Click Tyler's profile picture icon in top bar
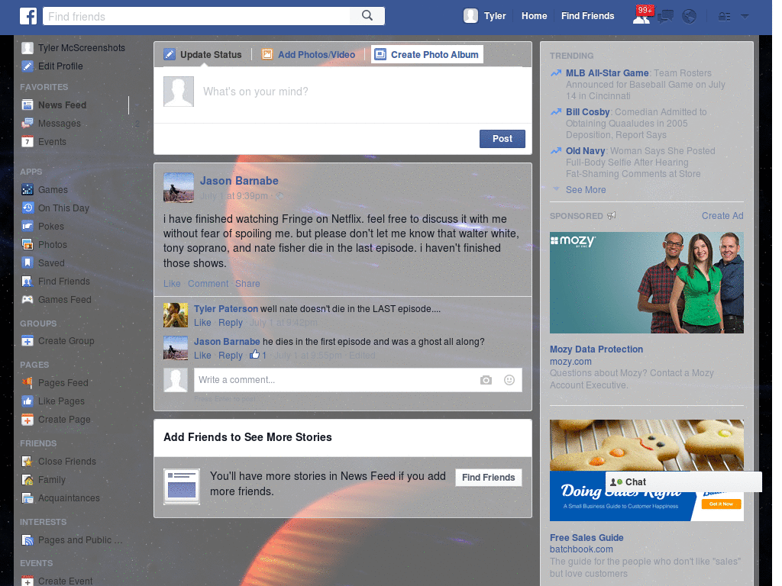 point(470,16)
